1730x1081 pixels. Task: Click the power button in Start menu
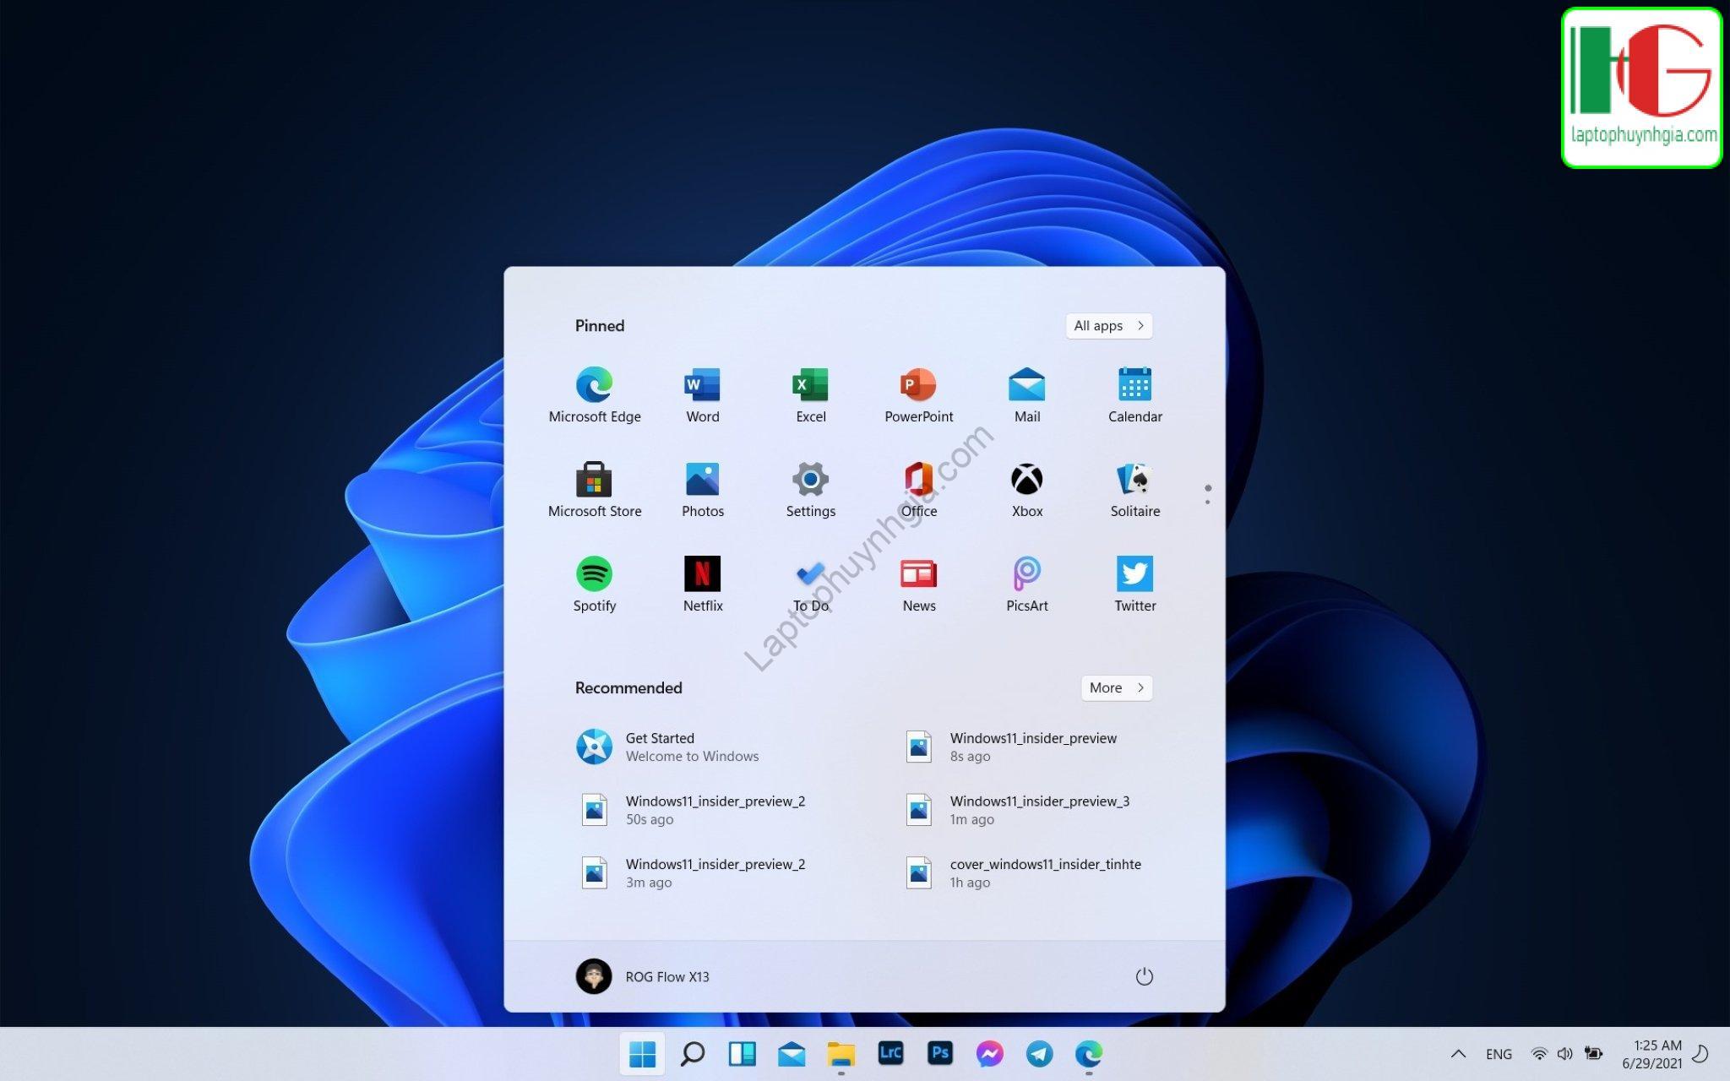[x=1145, y=975]
